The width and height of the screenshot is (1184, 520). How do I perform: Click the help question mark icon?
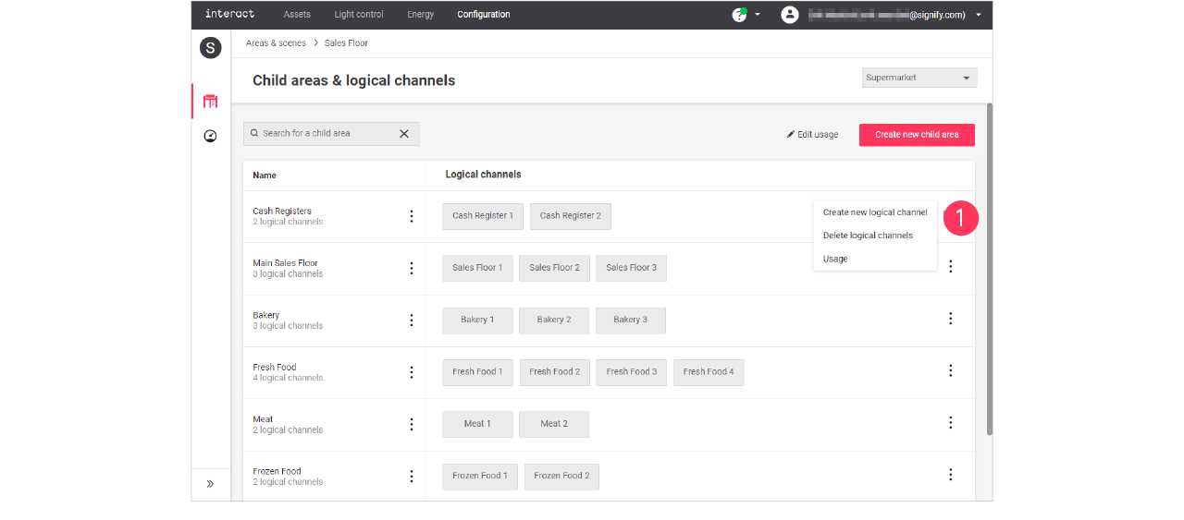point(739,15)
